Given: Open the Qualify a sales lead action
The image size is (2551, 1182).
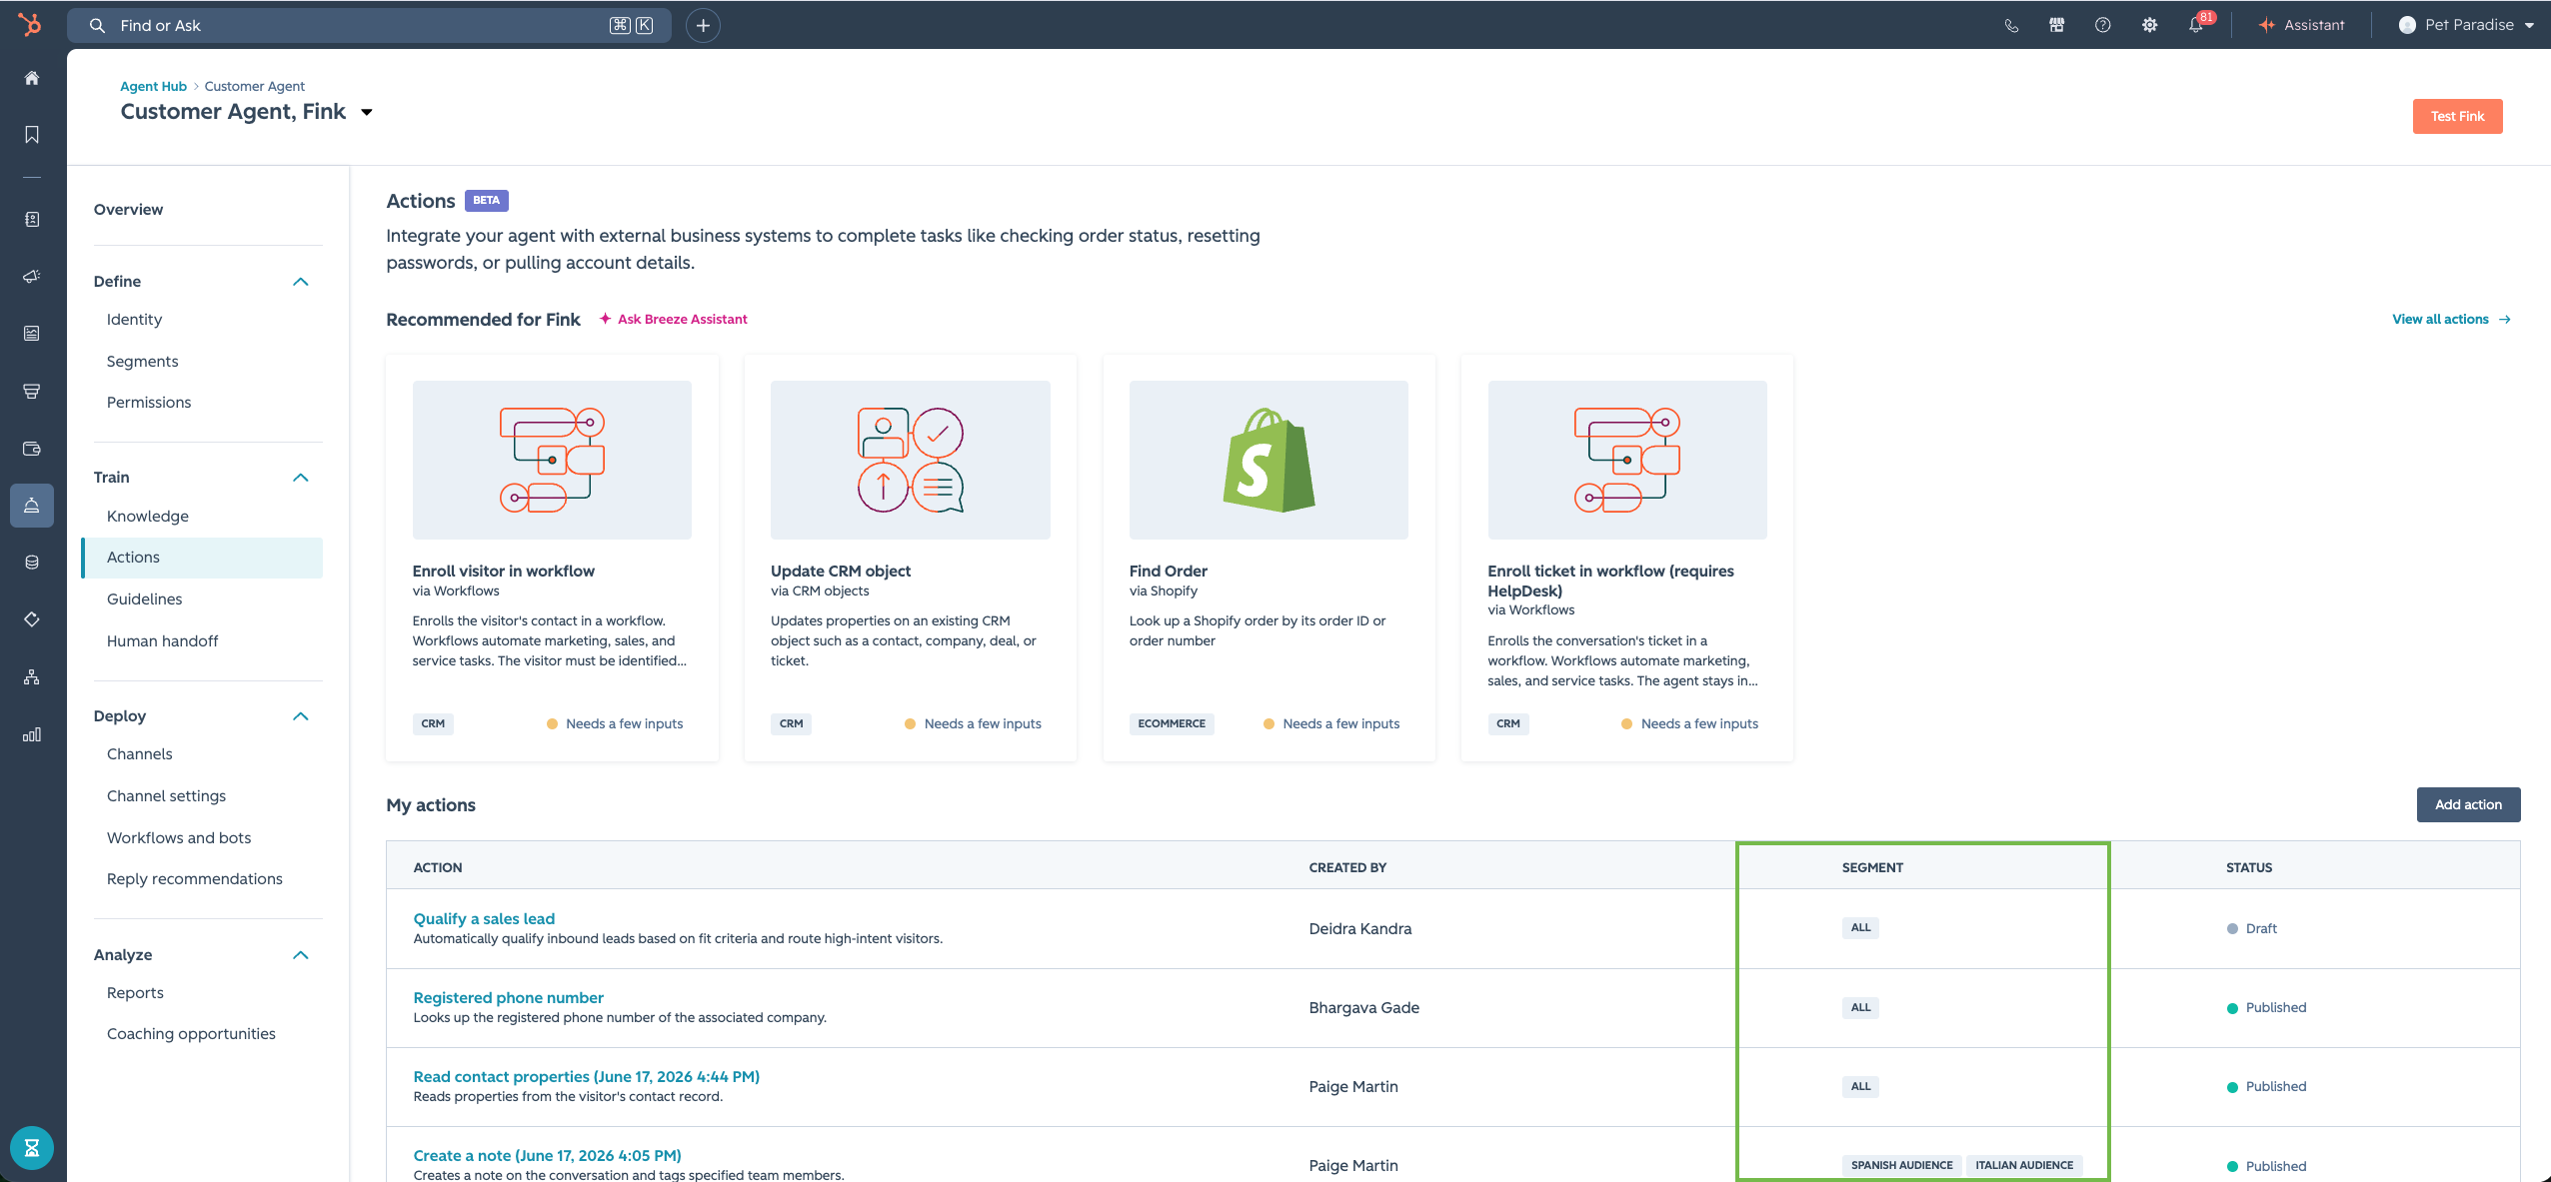Looking at the screenshot, I should [484, 919].
